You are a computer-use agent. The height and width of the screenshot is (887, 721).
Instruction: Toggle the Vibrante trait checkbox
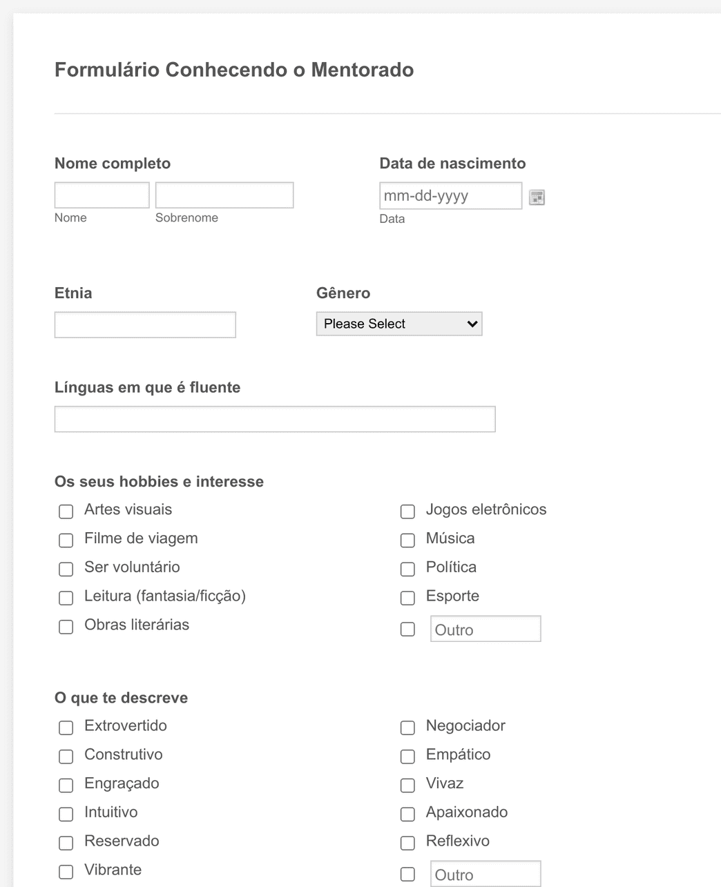tap(66, 872)
